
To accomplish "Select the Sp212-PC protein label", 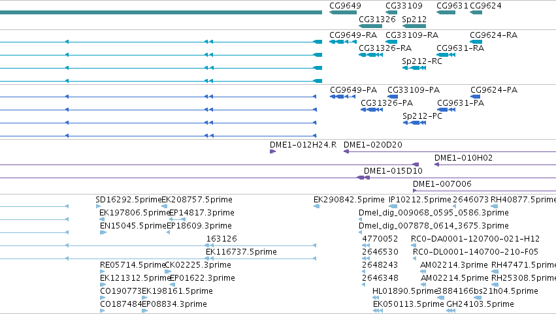I will 422,116.
